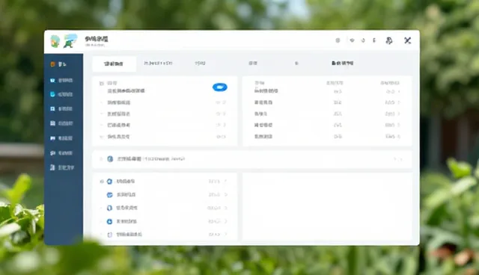This screenshot has height=275, width=479.
Task: Open first item in bottom-left list
Action: click(x=164, y=182)
